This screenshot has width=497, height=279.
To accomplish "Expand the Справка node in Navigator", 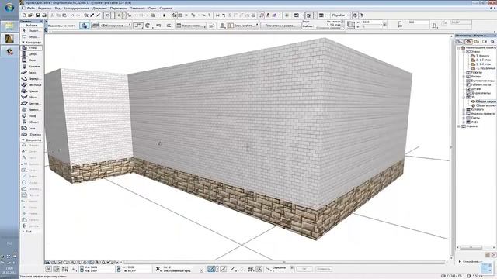I will click(459, 126).
